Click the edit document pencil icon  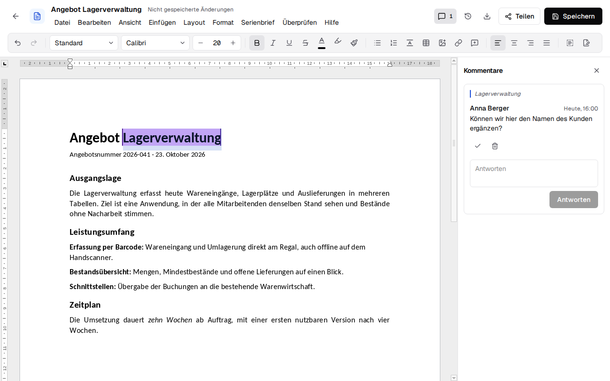pyautogui.click(x=586, y=43)
